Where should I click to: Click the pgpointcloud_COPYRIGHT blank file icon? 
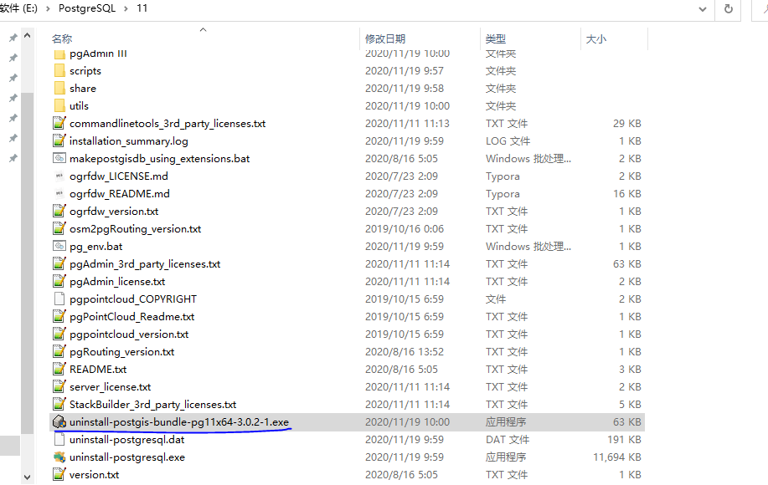[59, 299]
